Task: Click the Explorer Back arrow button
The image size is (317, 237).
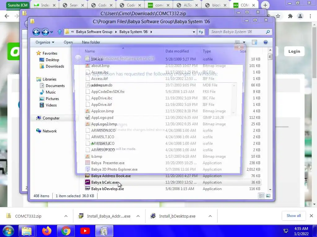Action: (x=36, y=32)
